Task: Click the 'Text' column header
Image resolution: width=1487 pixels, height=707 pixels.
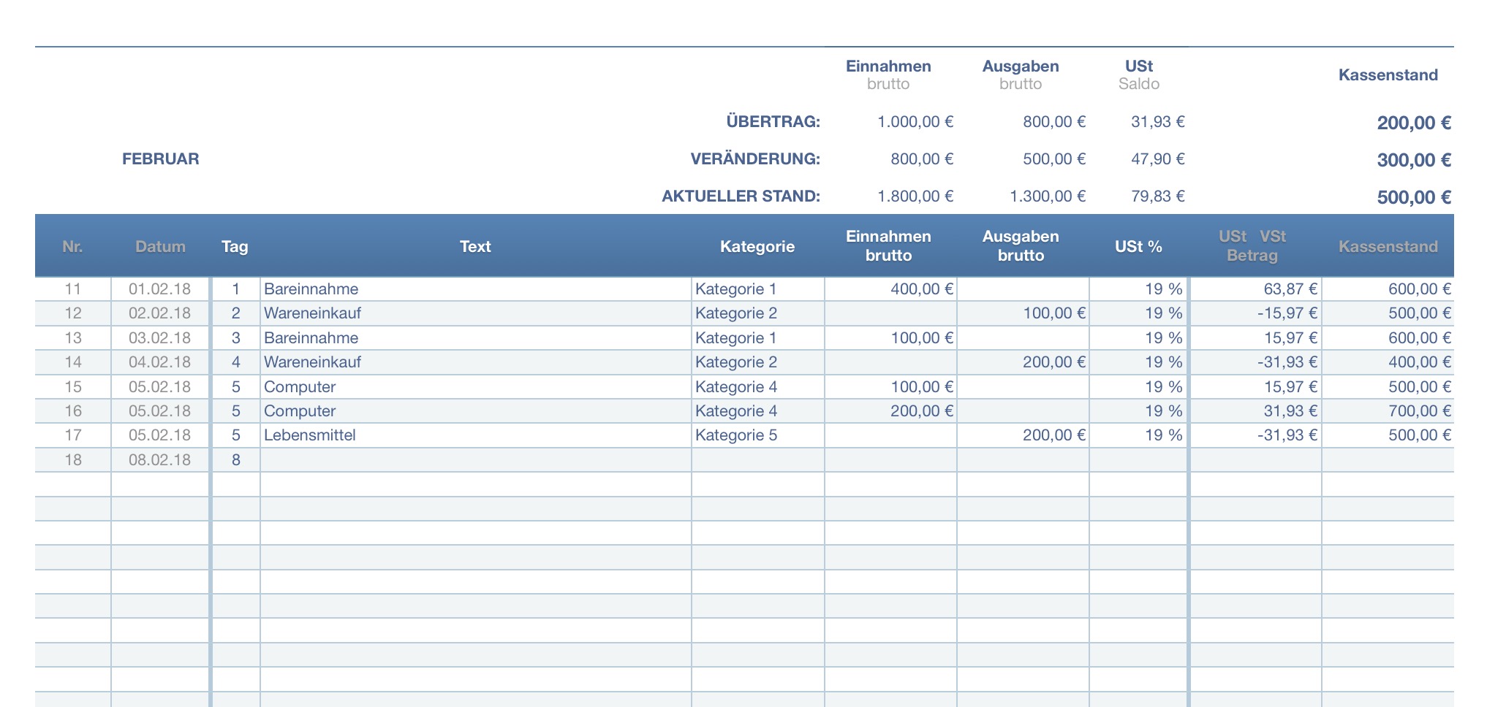Action: click(475, 246)
